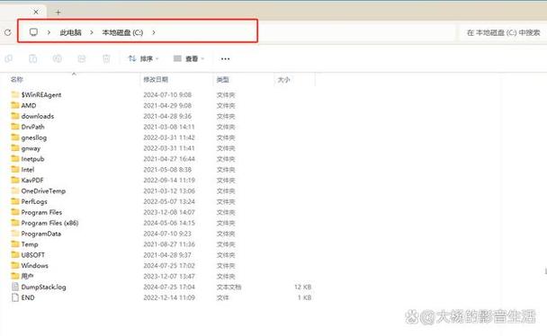Click the '12 KB' size of DumpStack.log
547x336 pixels.
pos(302,287)
